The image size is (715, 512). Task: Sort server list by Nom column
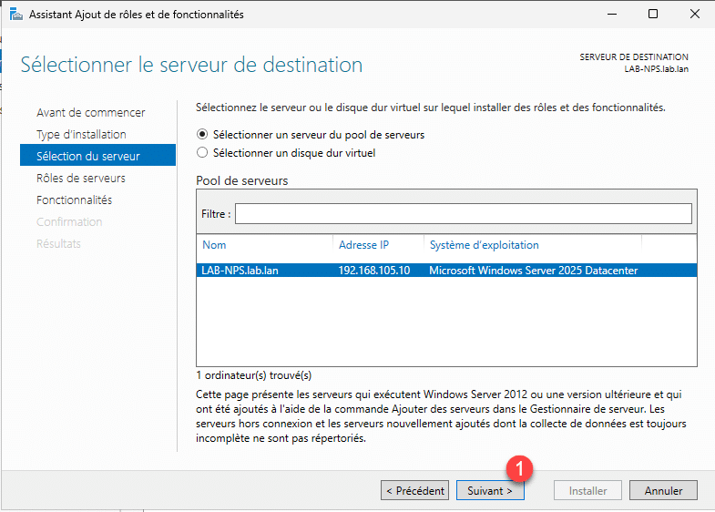264,245
